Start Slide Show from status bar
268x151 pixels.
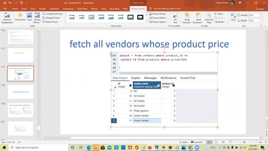point(230,142)
